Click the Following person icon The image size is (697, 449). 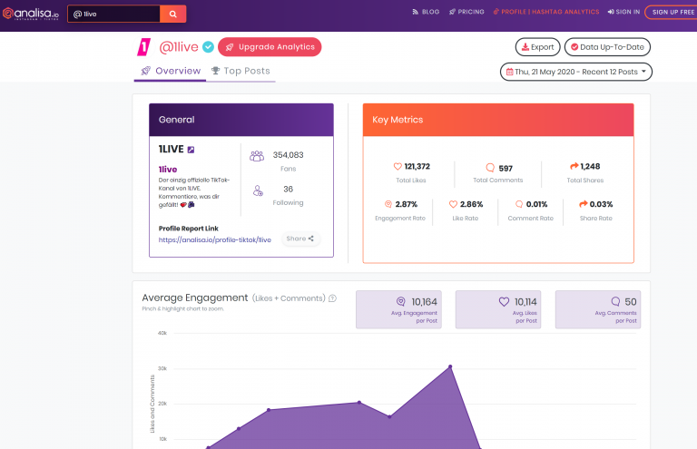click(258, 190)
